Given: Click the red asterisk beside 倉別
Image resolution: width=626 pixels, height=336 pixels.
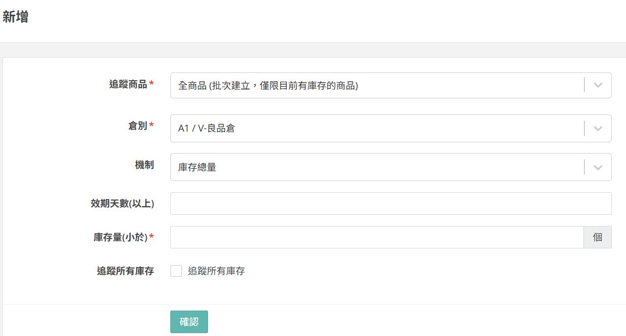Looking at the screenshot, I should (151, 126).
